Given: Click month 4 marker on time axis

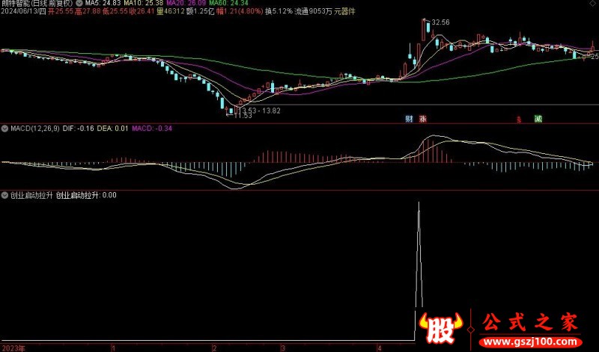Looking at the screenshot, I should pos(380,348).
